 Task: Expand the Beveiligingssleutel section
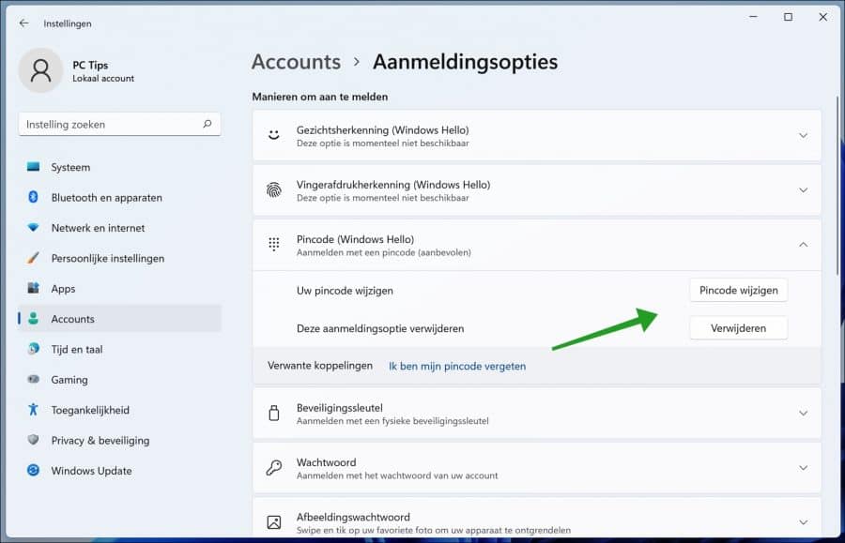pos(803,413)
